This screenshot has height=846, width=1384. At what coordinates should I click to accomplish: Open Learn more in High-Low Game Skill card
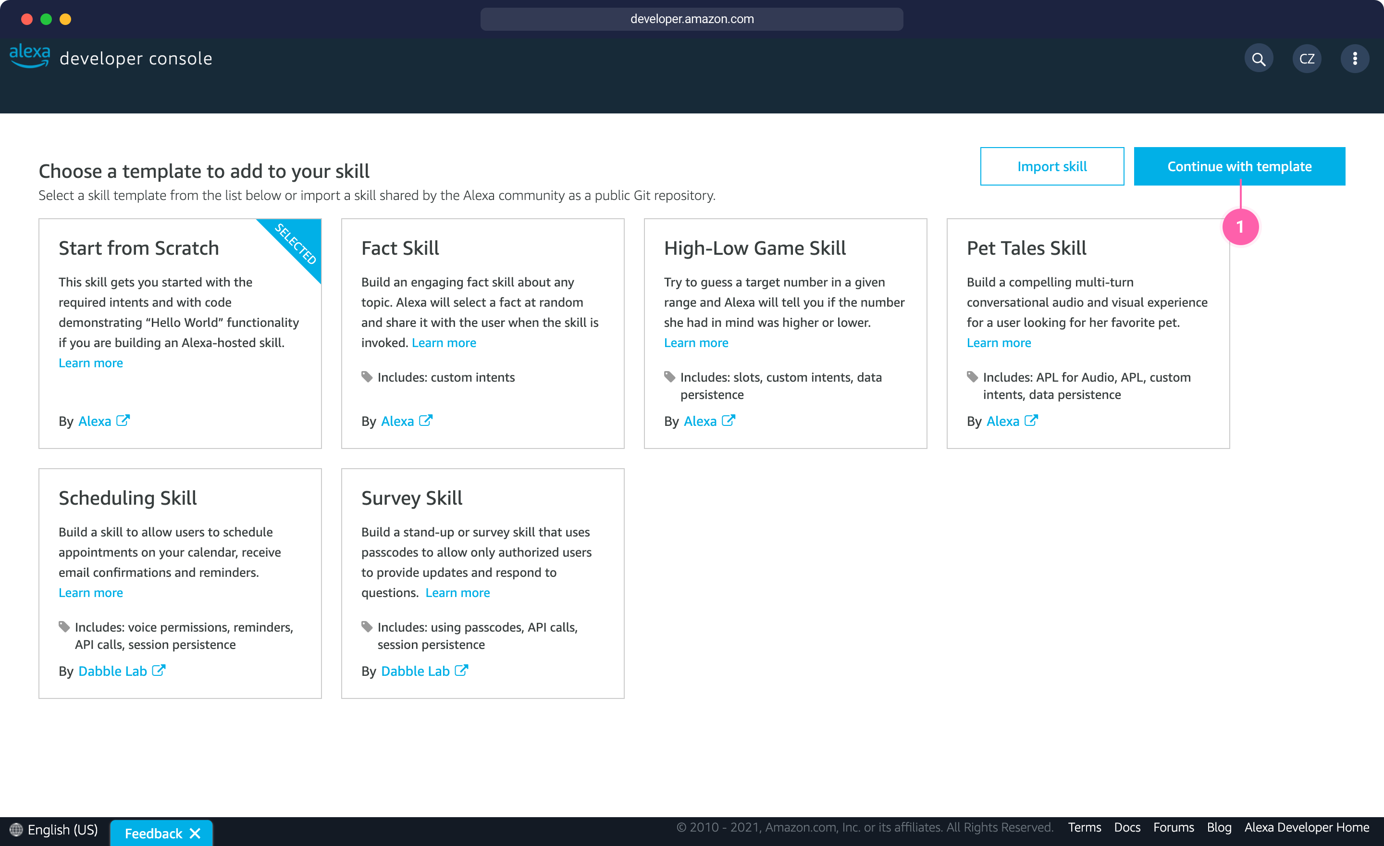[x=696, y=343]
